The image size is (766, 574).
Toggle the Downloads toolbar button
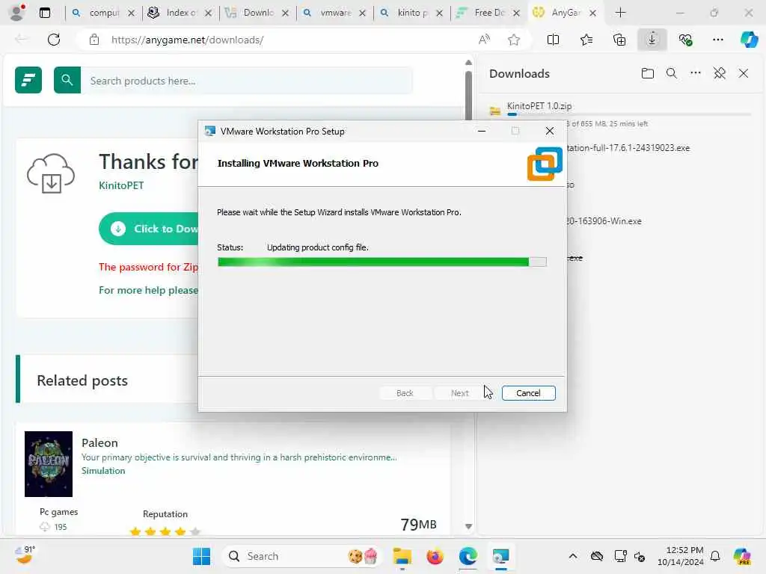(x=652, y=40)
